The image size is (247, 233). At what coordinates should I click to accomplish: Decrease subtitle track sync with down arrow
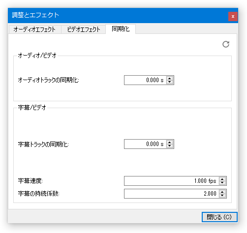coord(170,146)
